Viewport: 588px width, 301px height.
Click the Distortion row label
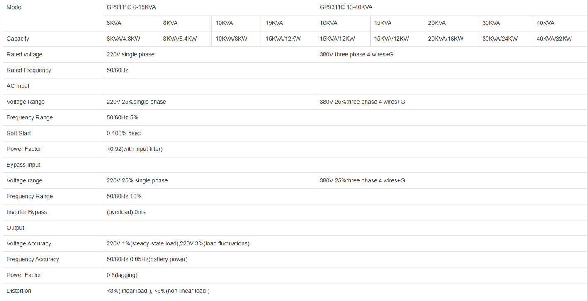click(19, 291)
